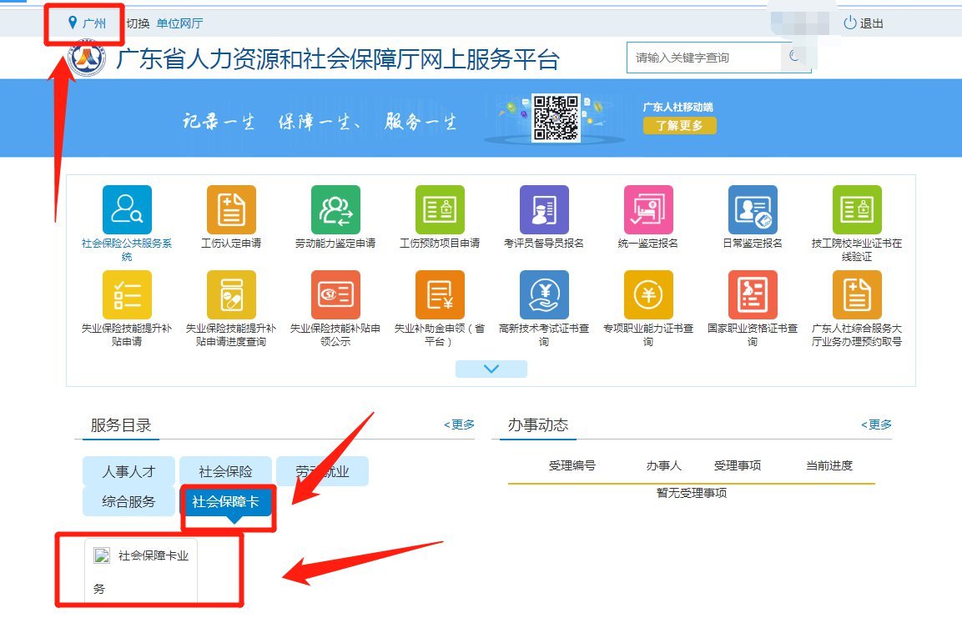The width and height of the screenshot is (962, 618).
Task: Open 劳动能力鉴定申请 icon
Action: point(335,210)
